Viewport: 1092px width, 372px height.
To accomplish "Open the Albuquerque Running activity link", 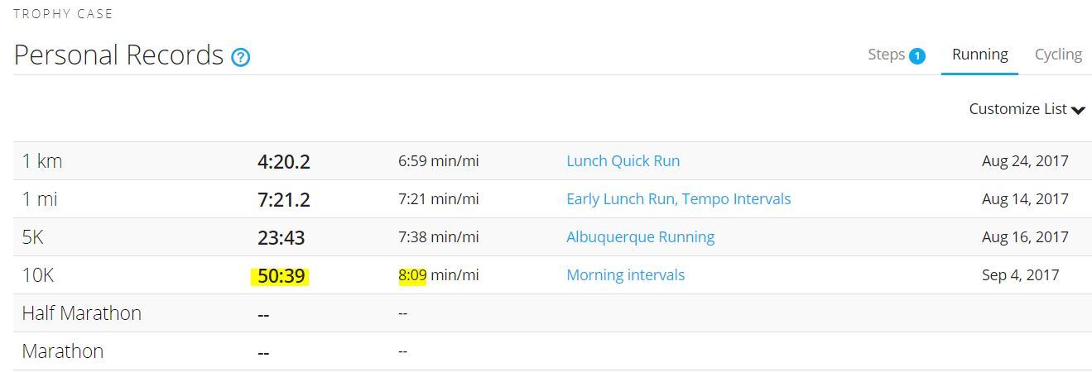I will click(640, 237).
